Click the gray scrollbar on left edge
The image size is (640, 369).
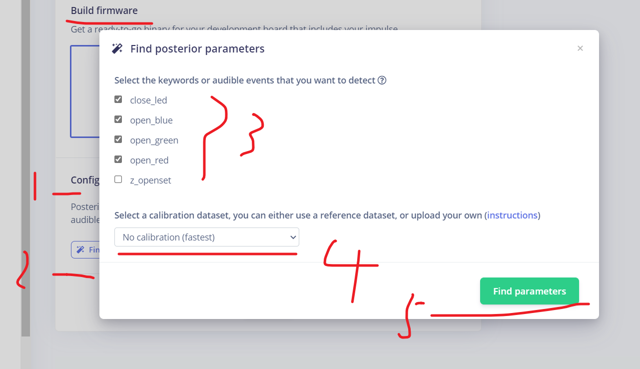[x=25, y=167]
